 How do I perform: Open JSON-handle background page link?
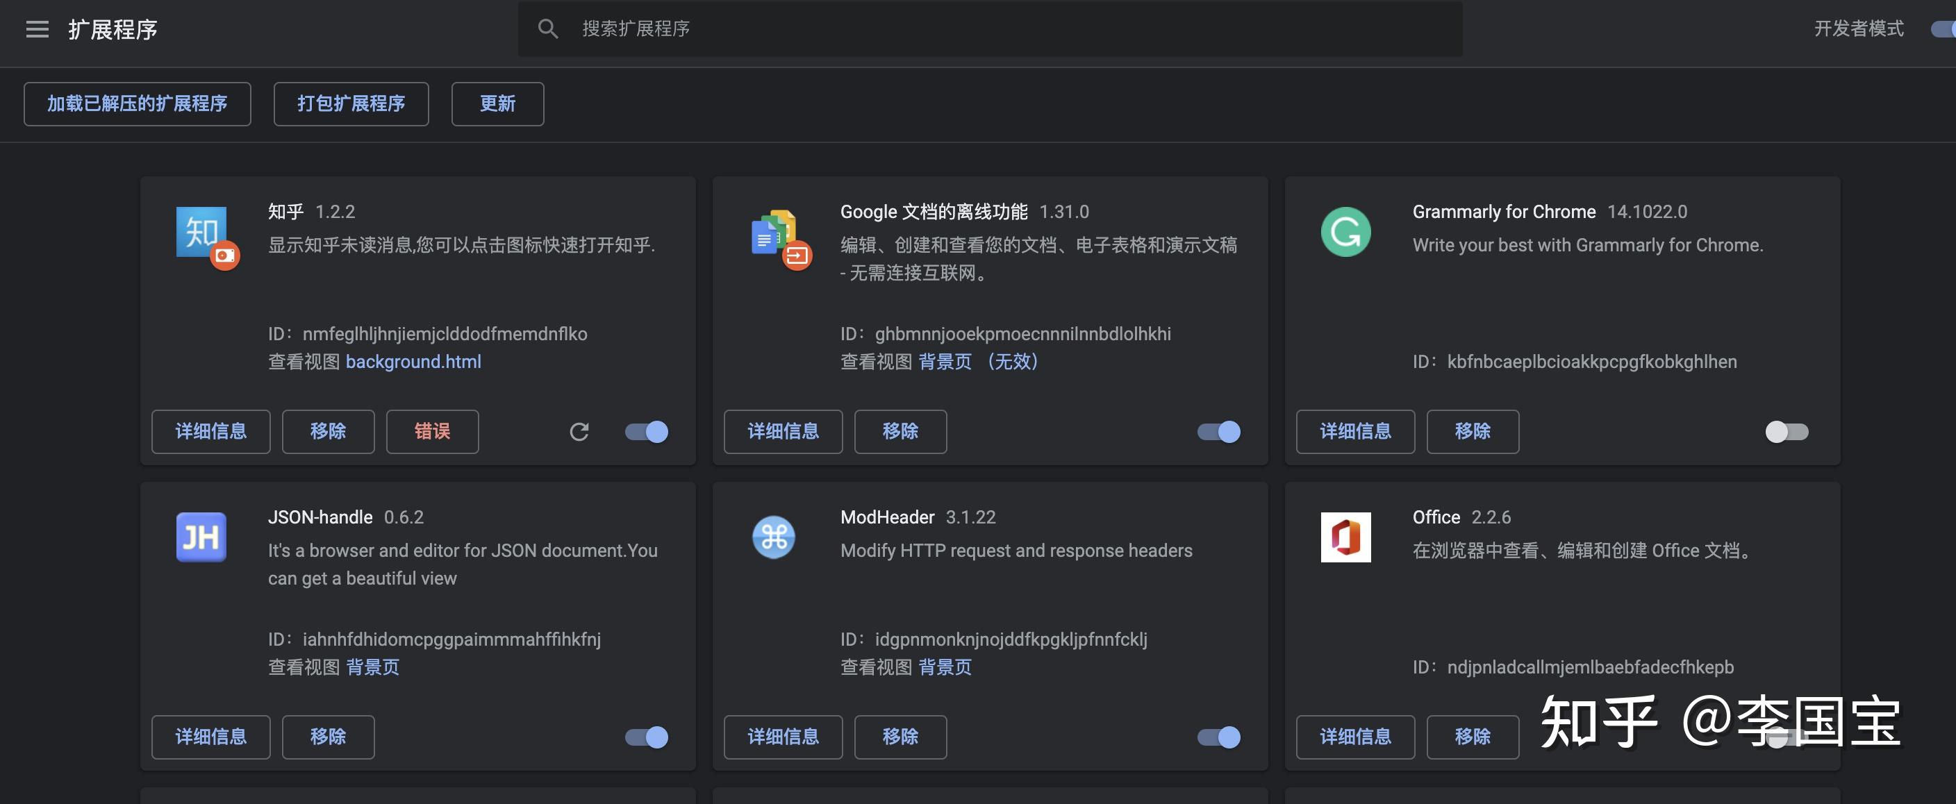point(373,667)
